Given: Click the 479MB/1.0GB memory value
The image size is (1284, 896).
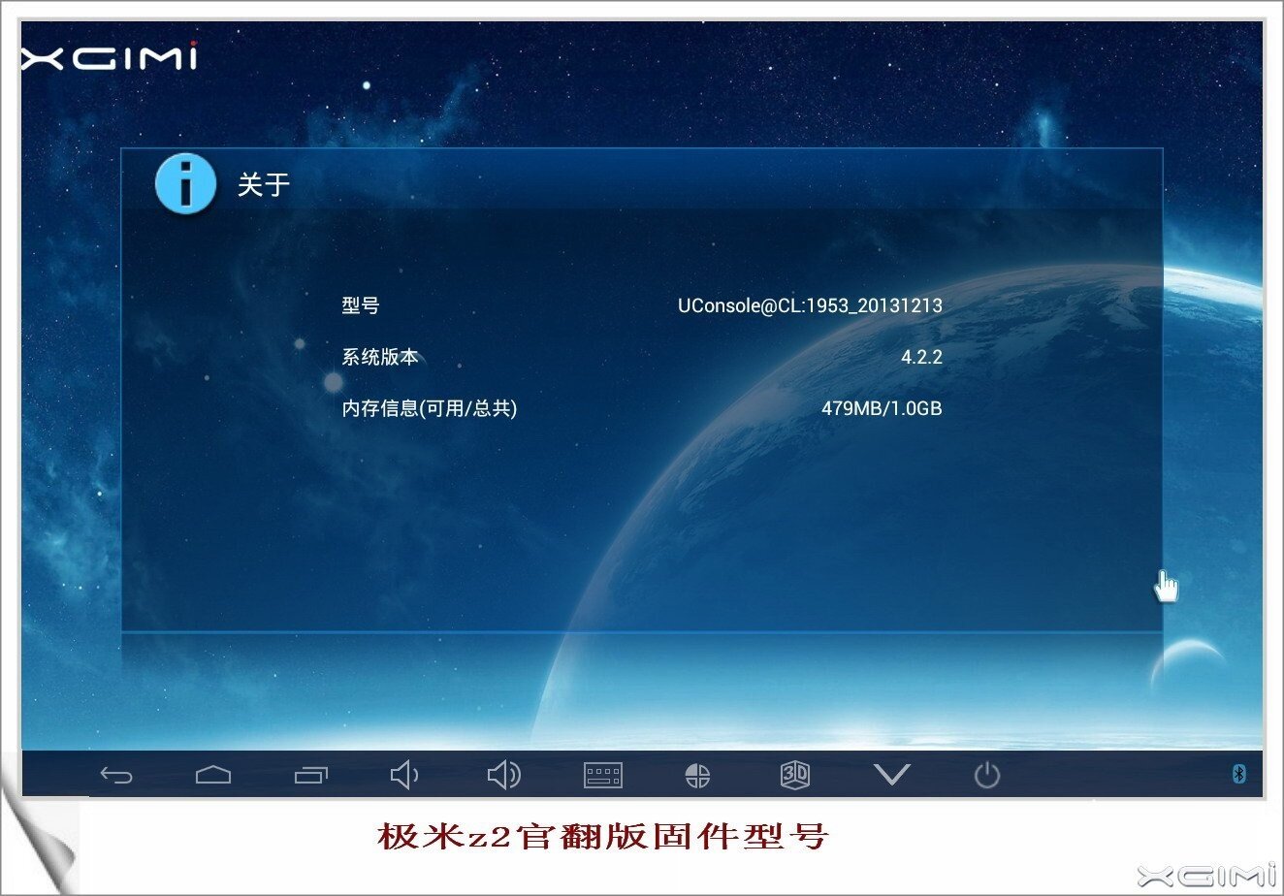Looking at the screenshot, I should pos(882,408).
